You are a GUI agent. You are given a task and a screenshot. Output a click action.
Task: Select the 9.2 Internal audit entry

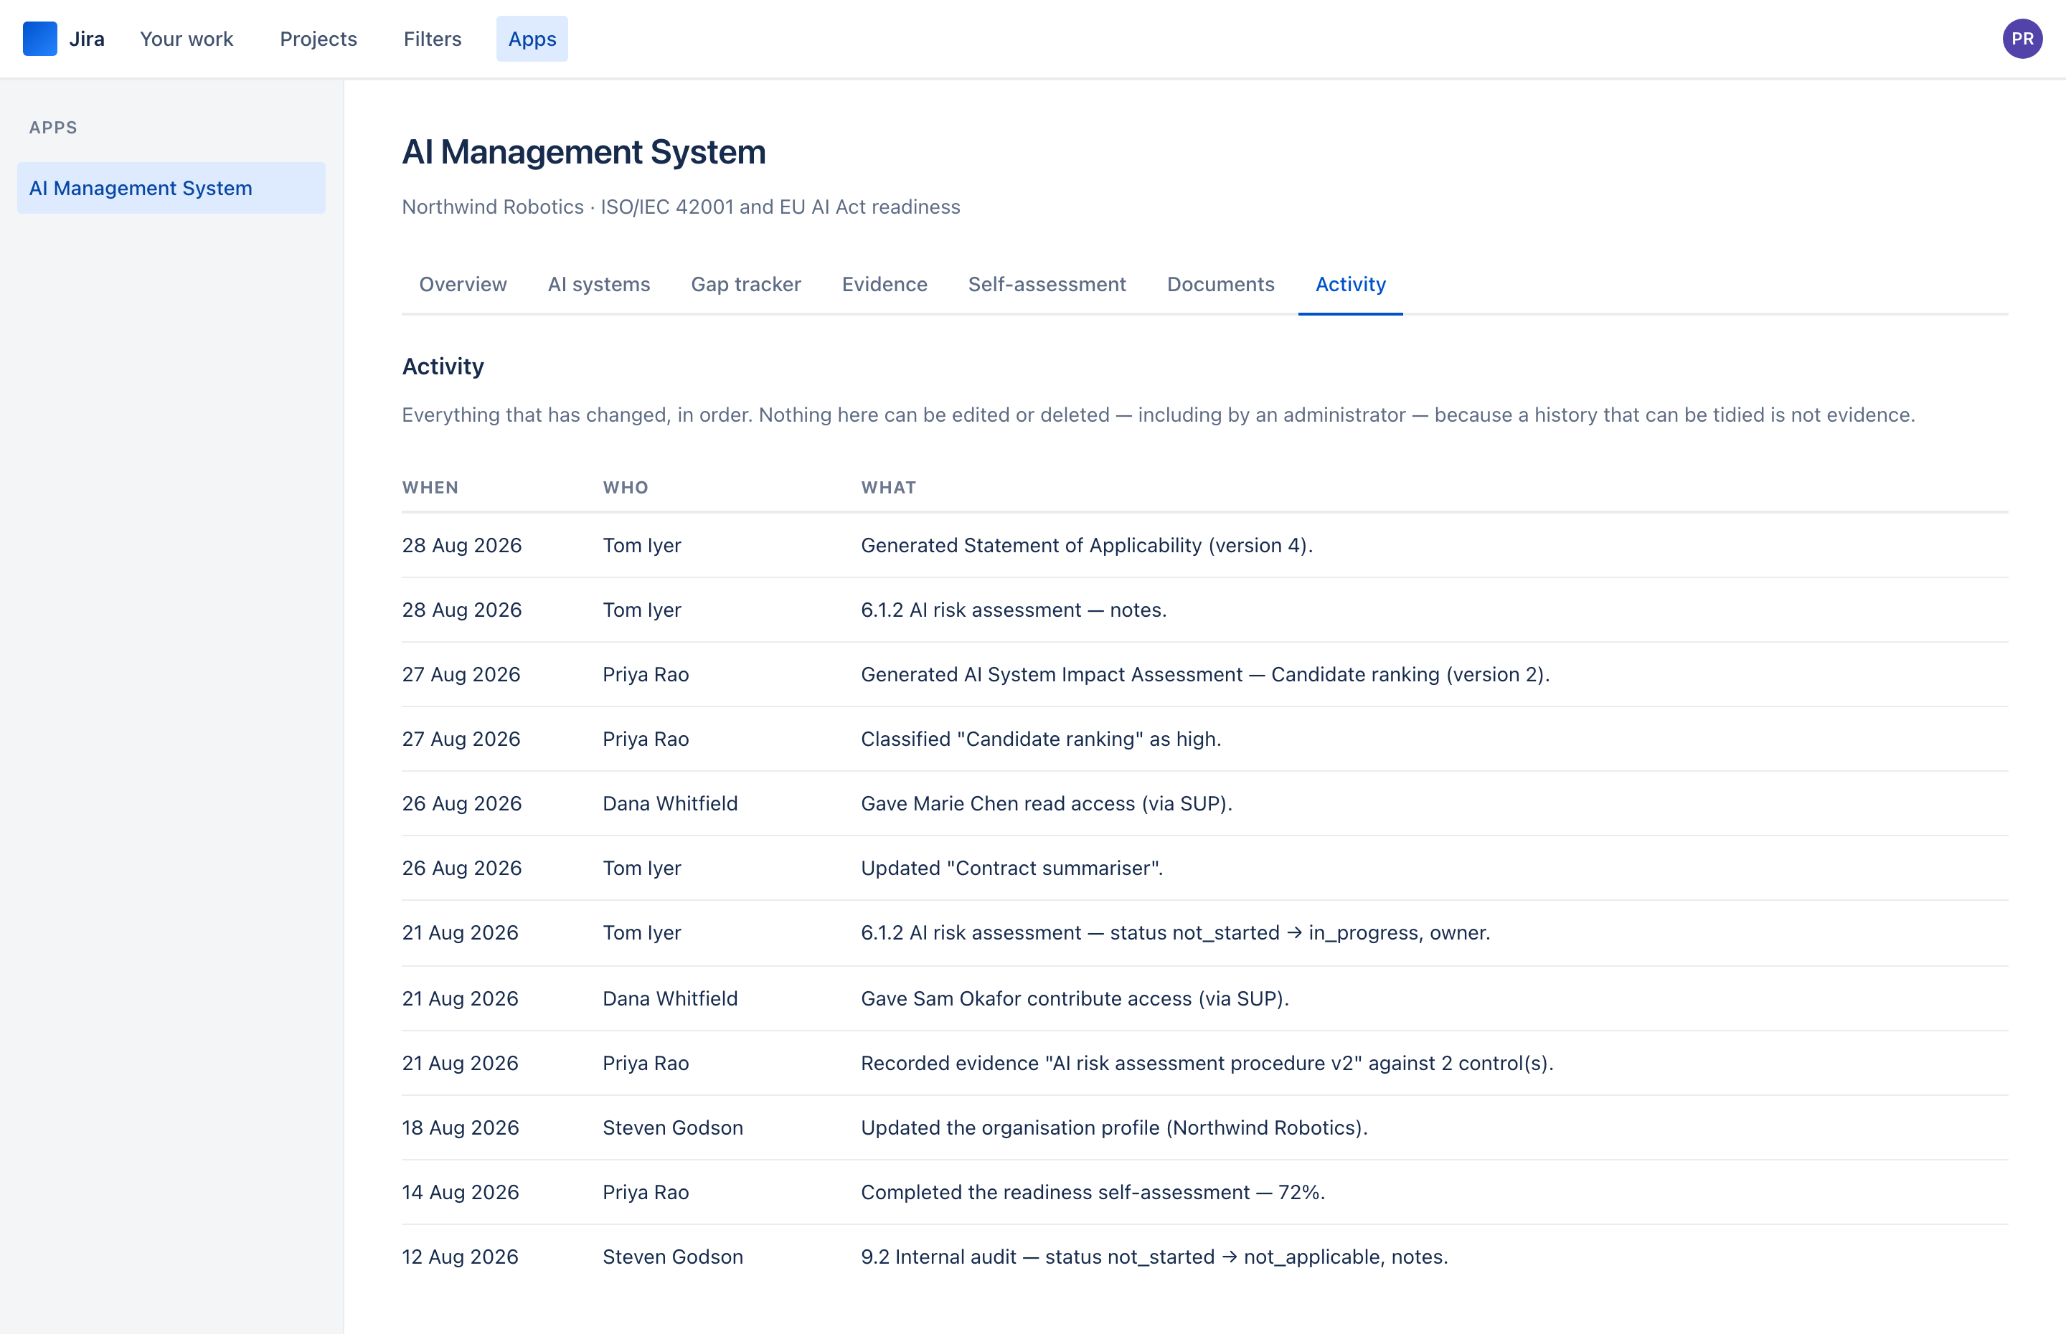(1205, 1257)
